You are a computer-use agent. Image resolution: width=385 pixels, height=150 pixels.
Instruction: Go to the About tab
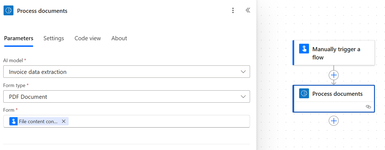(119, 38)
